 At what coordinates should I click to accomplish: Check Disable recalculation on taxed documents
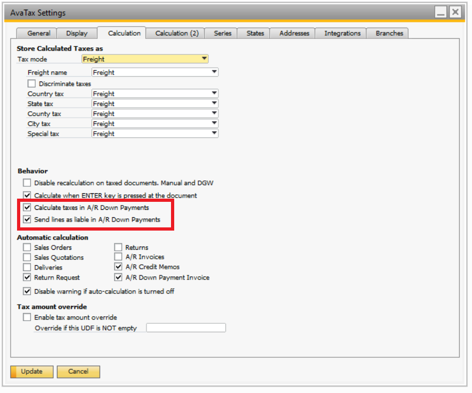(27, 183)
